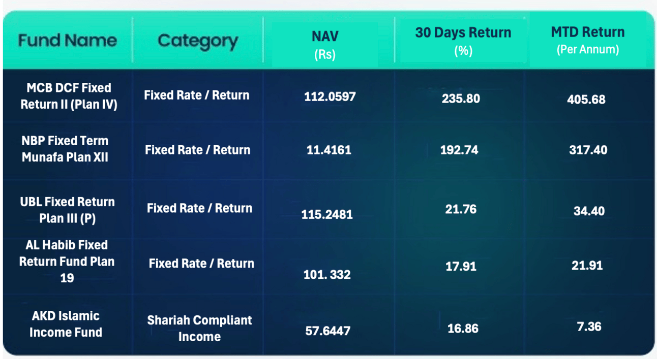This screenshot has height=359, width=657.
Task: Select NAV value 57.6447
Action: tap(327, 331)
